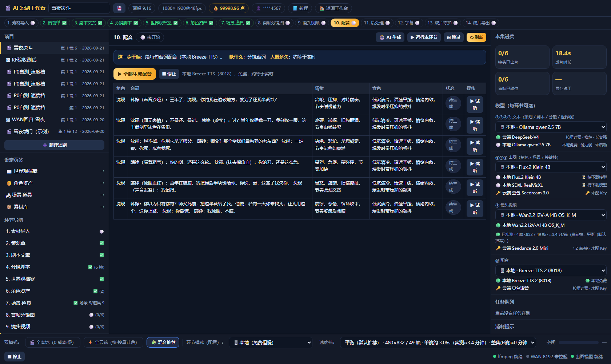
Task: Click 刷新 refresh button
Action: point(476,37)
